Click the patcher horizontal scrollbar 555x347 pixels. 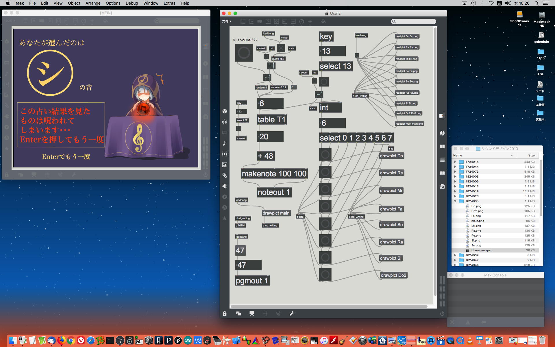(x=329, y=306)
